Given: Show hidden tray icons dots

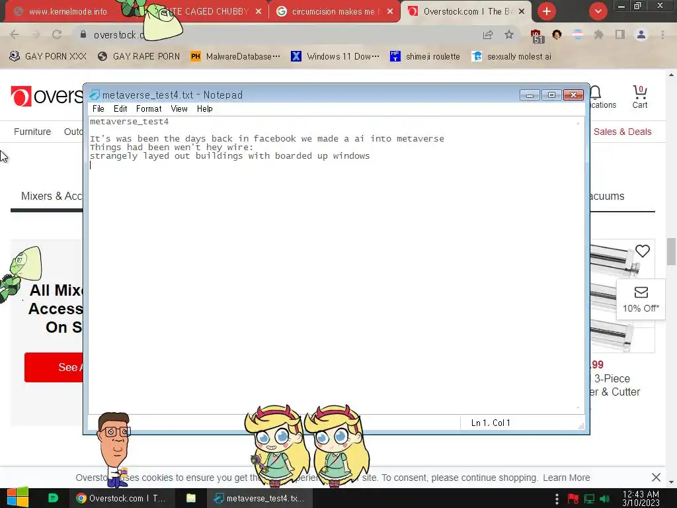Looking at the screenshot, I should [x=557, y=499].
